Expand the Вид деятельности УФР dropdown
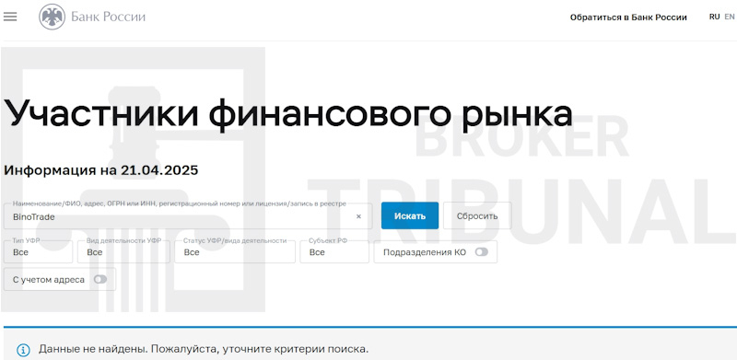 (x=123, y=252)
